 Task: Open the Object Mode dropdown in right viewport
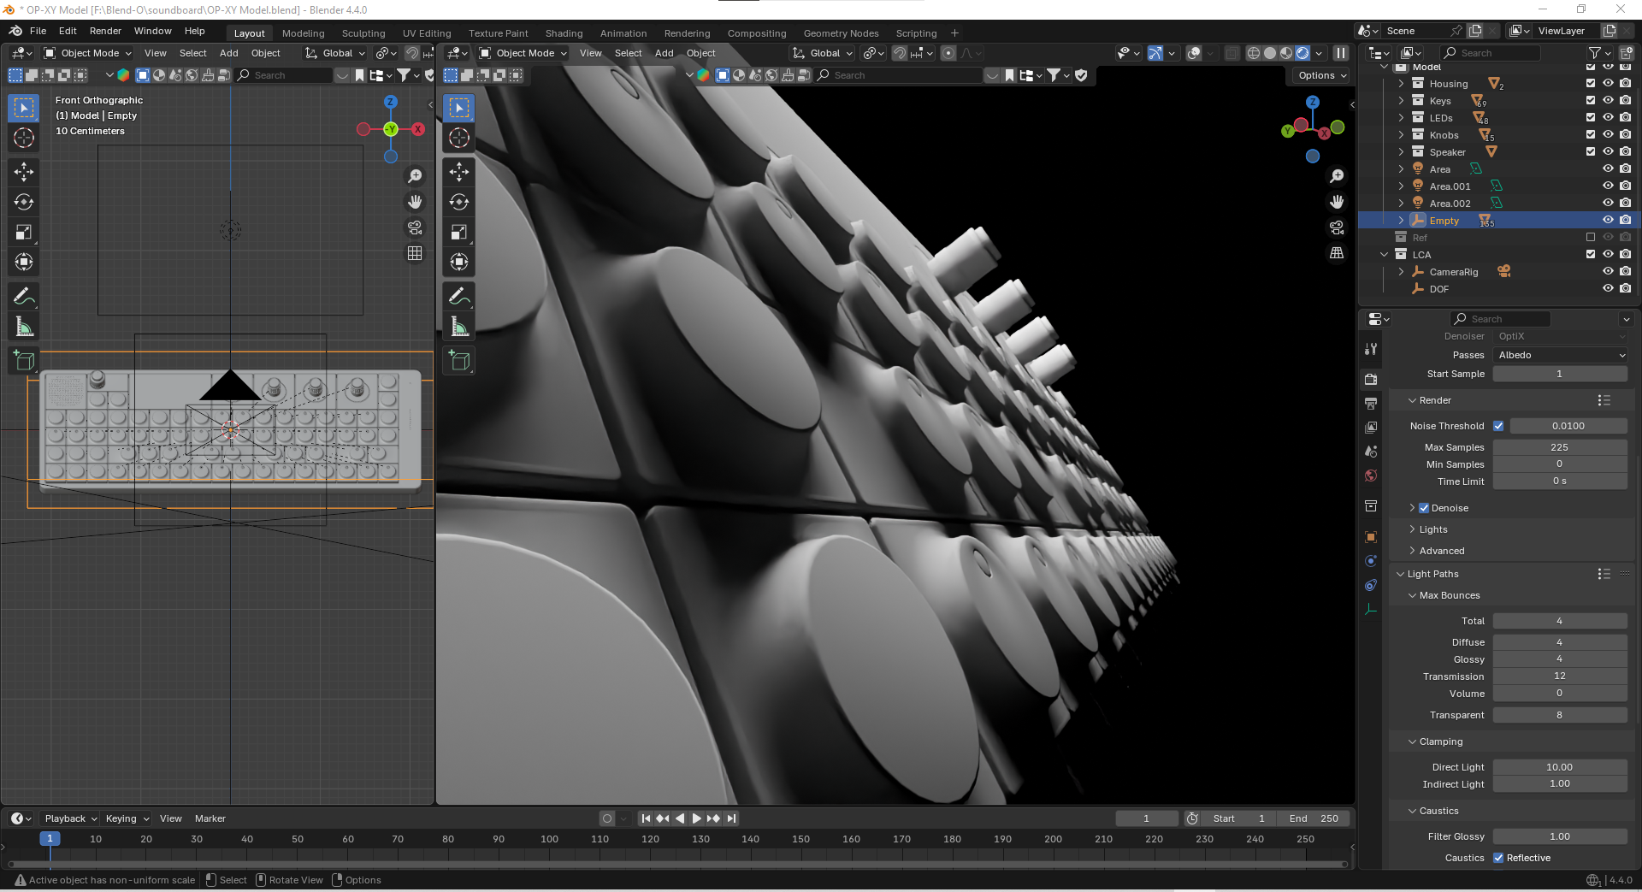tap(523, 53)
